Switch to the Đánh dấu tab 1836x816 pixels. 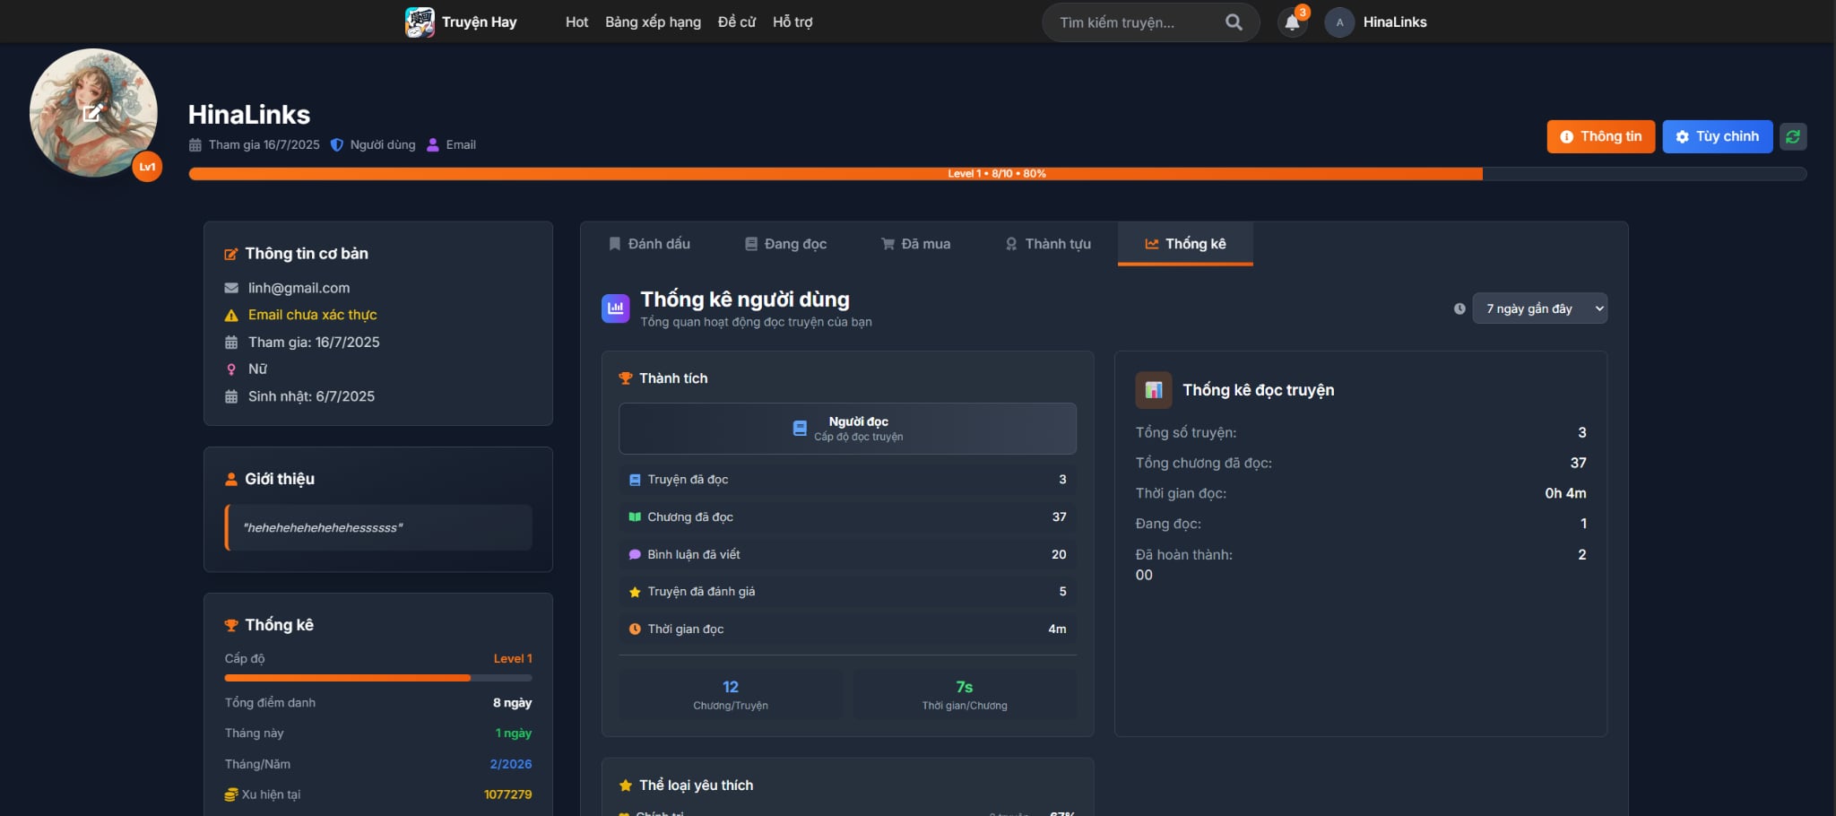[x=650, y=244]
